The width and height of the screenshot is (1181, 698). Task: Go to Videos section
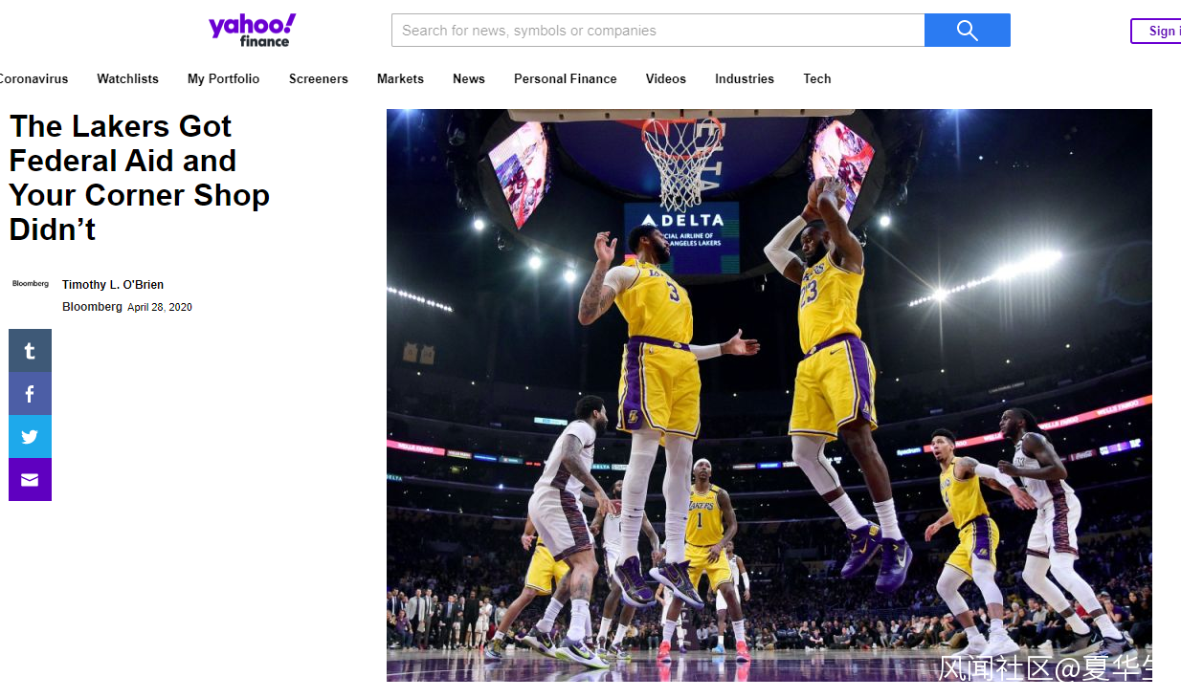pyautogui.click(x=665, y=78)
